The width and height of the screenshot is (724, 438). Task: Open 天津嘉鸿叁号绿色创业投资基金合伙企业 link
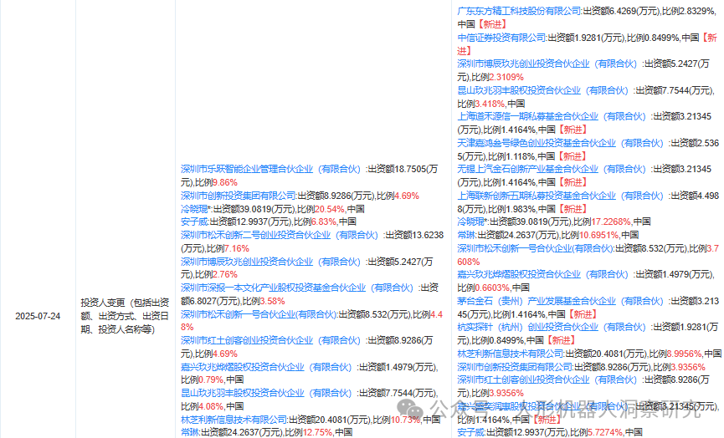pos(560,143)
